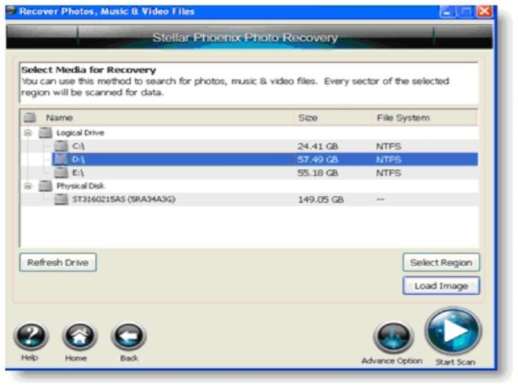This screenshot has width=518, height=388.
Task: Click the D:\ drive icon
Action: (61, 159)
